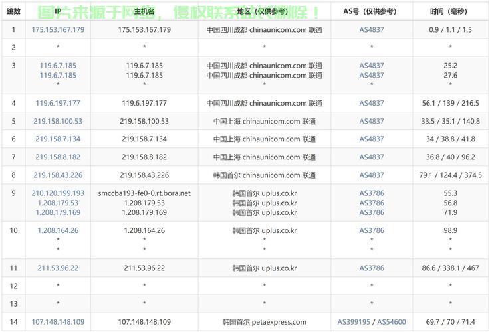The image size is (490, 332).
Task: Click the 主机名 column header
Action: click(x=144, y=12)
